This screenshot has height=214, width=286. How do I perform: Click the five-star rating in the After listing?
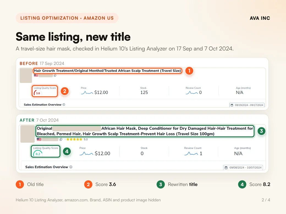(x=74, y=139)
